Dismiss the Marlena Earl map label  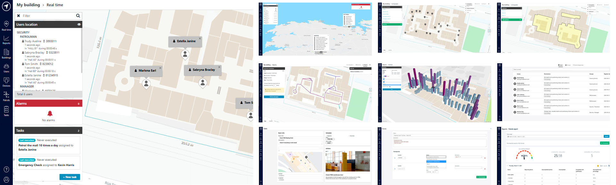[x=160, y=68]
